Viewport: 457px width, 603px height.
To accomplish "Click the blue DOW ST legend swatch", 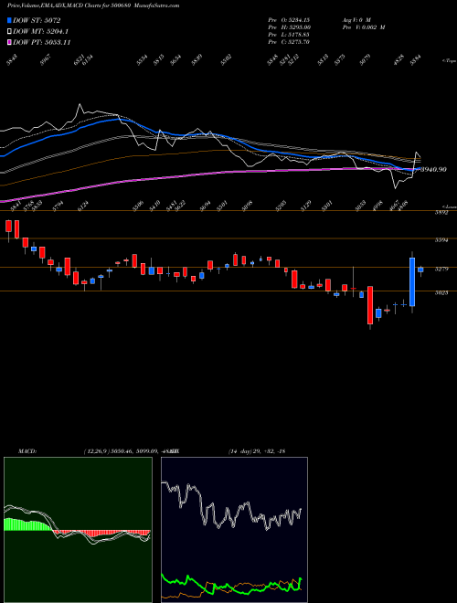I will coord(9,20).
